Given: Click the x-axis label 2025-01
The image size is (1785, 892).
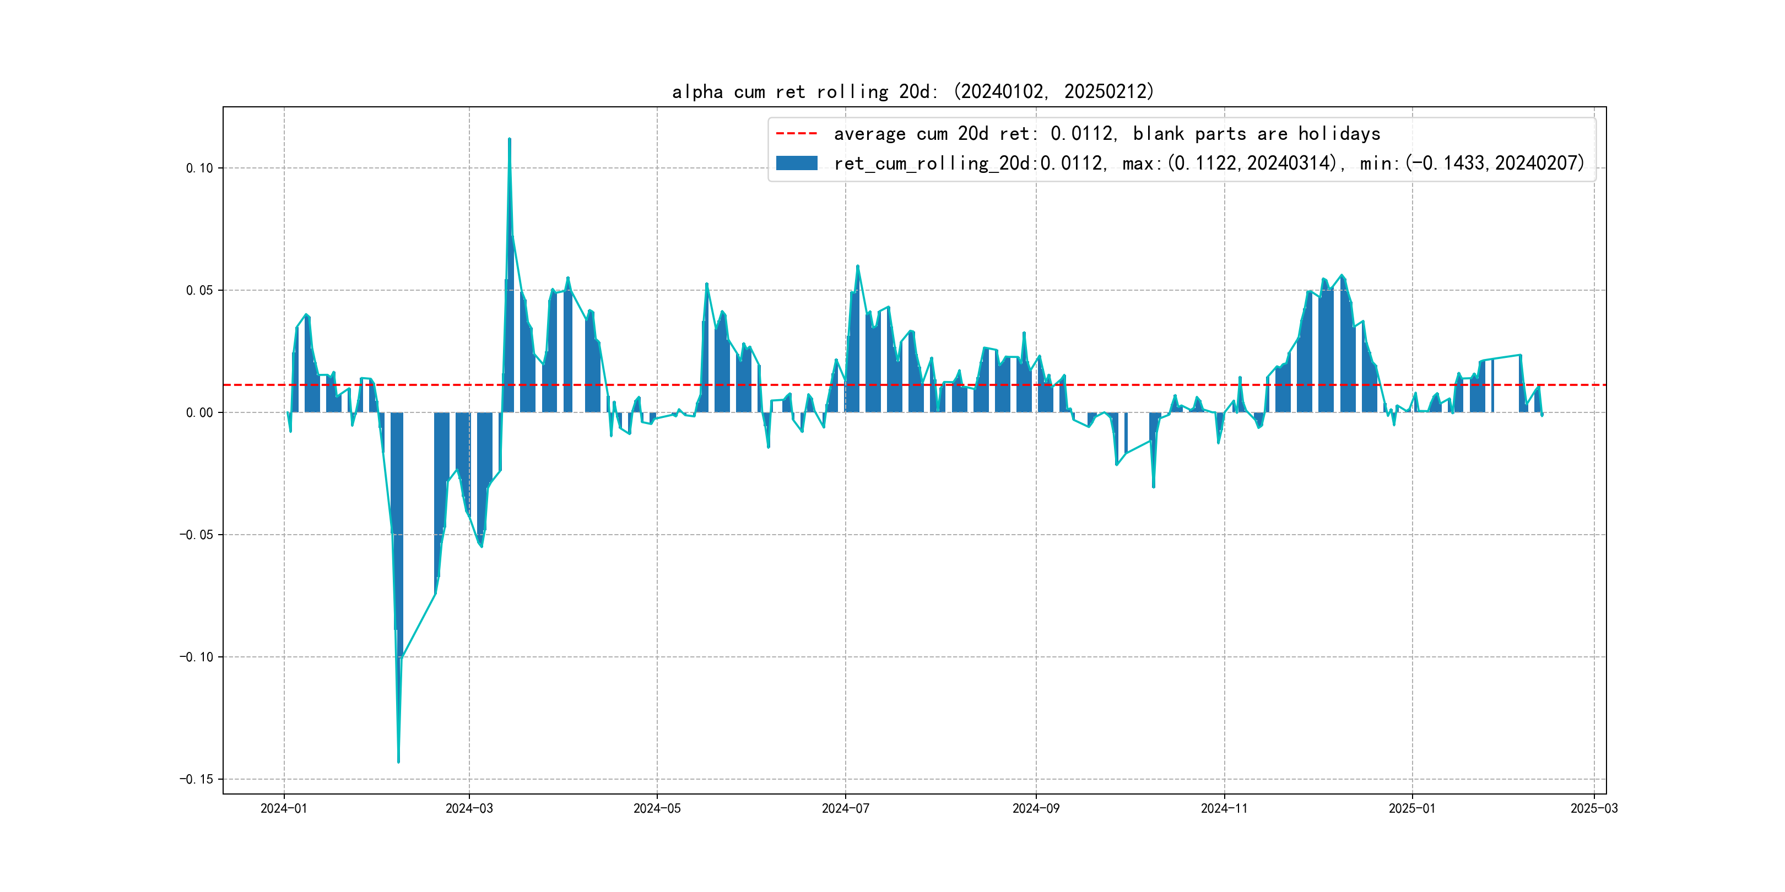Looking at the screenshot, I should tap(1411, 808).
